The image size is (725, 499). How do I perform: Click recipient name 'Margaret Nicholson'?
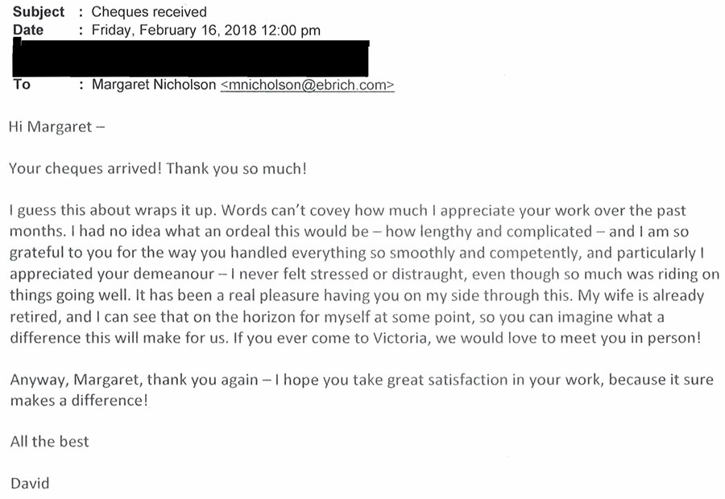154,85
